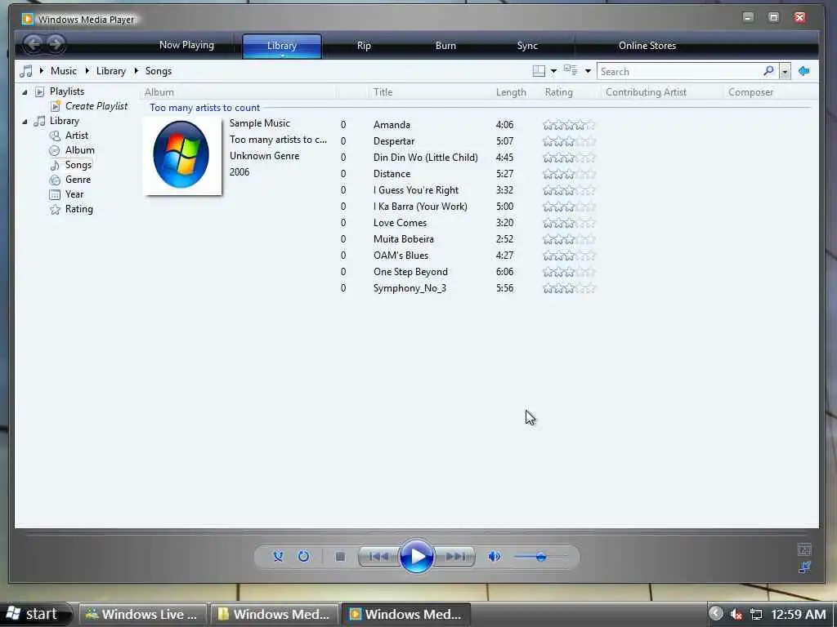Screen dimensions: 837x627
Task: Go forward with the Forward arrow button
Action: point(56,44)
